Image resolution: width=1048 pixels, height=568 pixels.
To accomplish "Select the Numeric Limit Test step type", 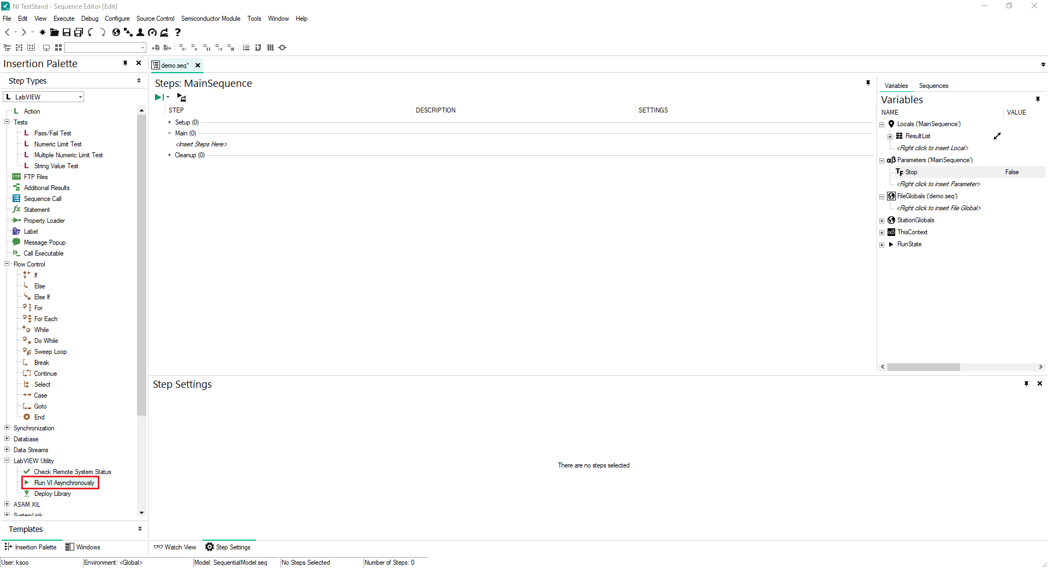I will [x=58, y=144].
